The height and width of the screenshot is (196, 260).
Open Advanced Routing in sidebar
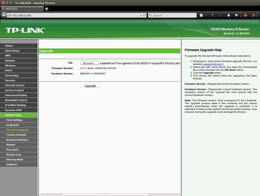click(19, 95)
